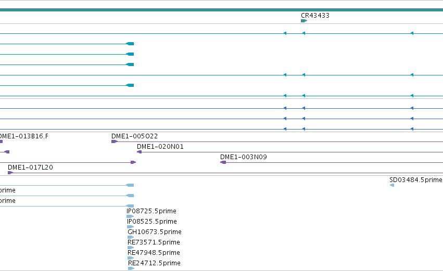Image resolution: width=443 pixels, height=271 pixels.
Task: Click the purple arrow glyph ending left of DME1-020N01
Action: pyautogui.click(x=133, y=162)
